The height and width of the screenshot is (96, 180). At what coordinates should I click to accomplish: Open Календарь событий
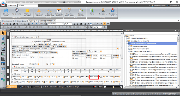tap(59, 12)
